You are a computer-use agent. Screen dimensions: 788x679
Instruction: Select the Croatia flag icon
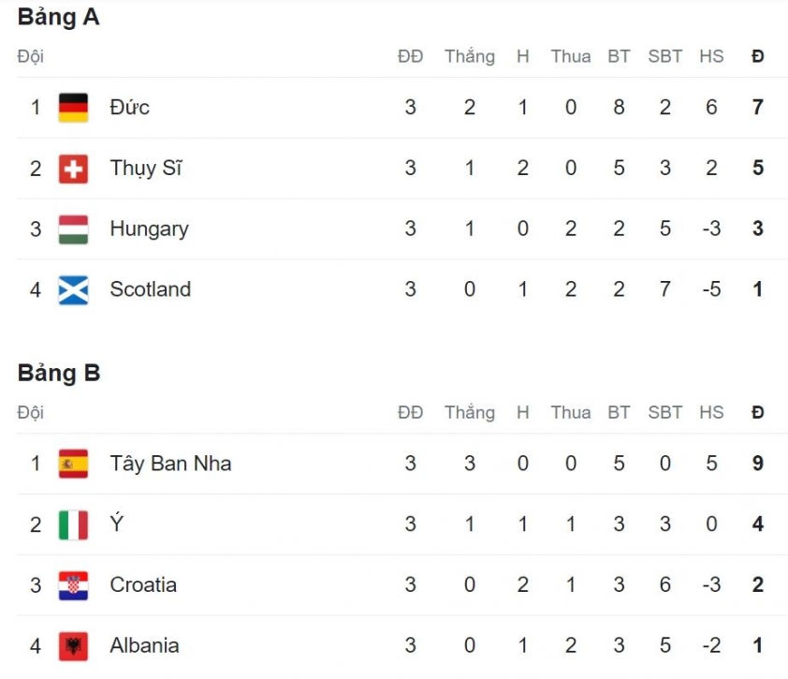73,586
